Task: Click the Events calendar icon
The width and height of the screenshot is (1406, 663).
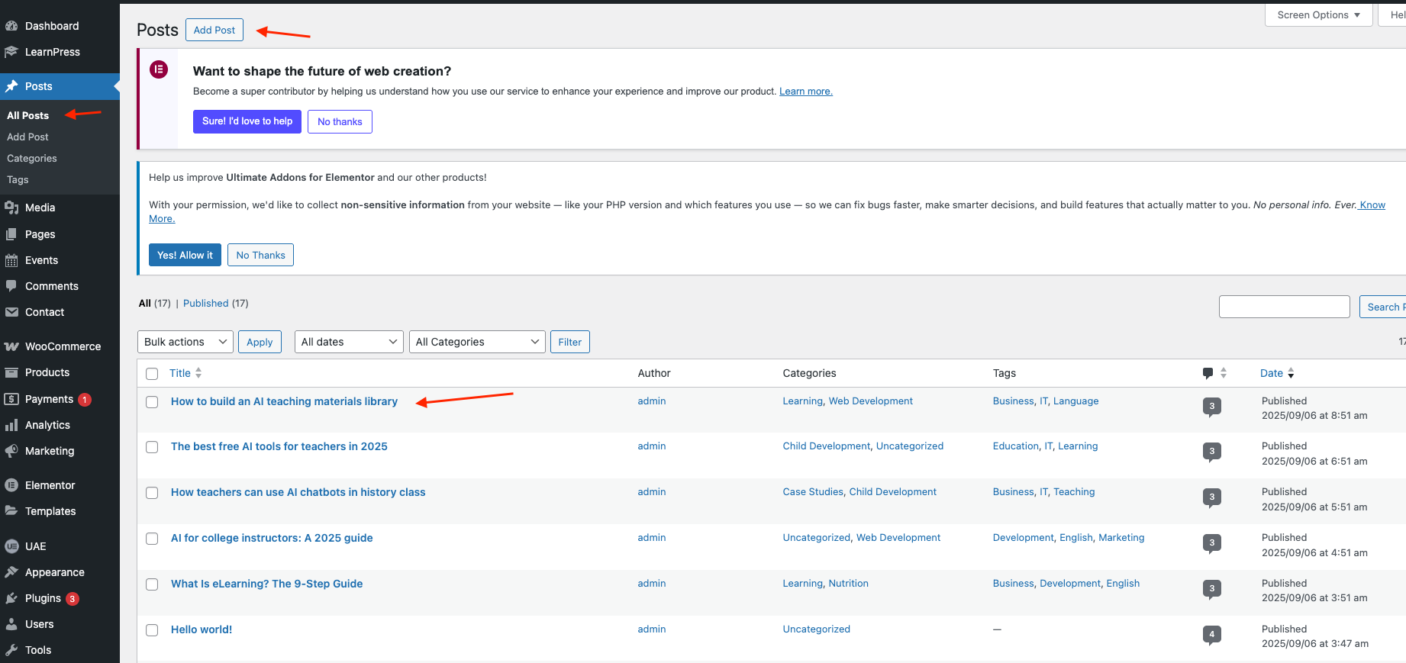Action: [x=11, y=260]
